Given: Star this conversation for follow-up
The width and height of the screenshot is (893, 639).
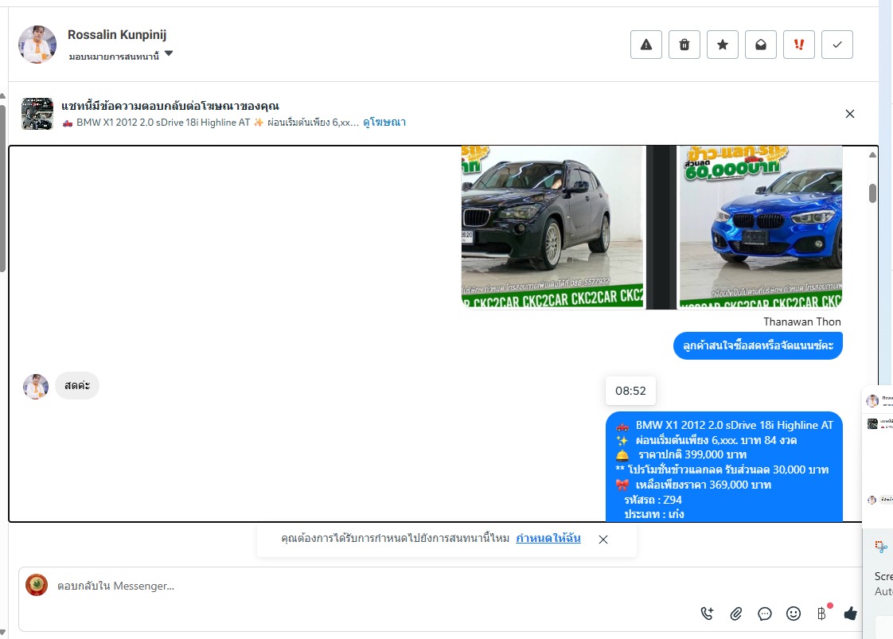Looking at the screenshot, I should pos(723,45).
